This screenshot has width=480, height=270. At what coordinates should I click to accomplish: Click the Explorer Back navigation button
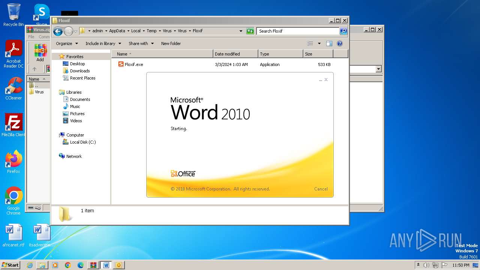point(58,31)
